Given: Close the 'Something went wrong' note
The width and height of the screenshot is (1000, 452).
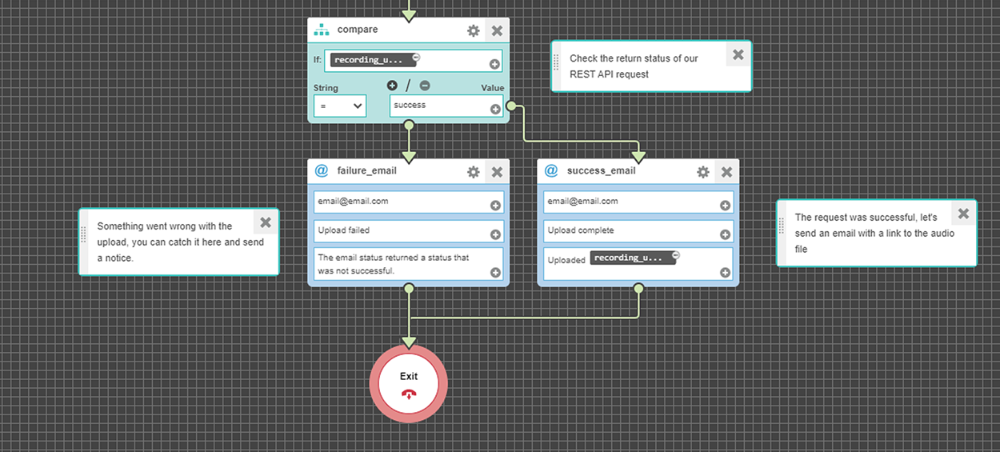Looking at the screenshot, I should 266,222.
